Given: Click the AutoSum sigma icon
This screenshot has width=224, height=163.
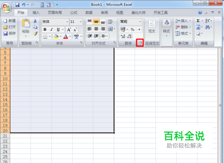Looking at the screenshot, I should click(x=198, y=21).
